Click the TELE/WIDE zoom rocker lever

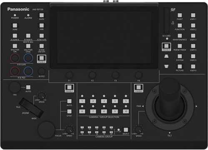[x=31, y=108]
